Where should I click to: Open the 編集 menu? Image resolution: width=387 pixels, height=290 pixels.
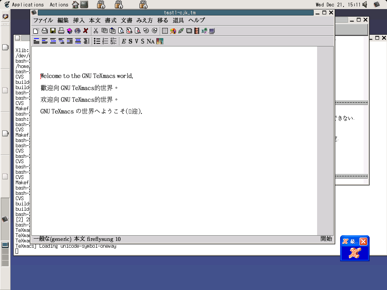pos(63,20)
